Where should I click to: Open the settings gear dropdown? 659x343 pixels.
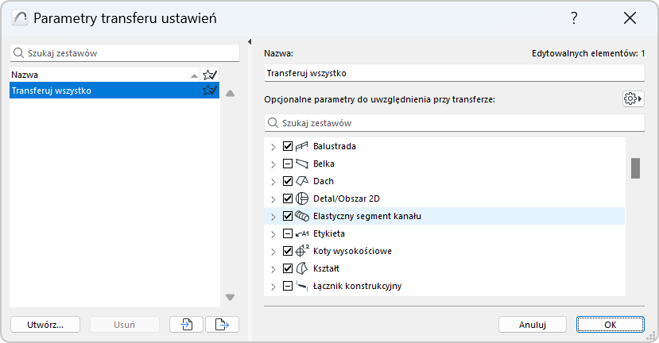coord(633,98)
